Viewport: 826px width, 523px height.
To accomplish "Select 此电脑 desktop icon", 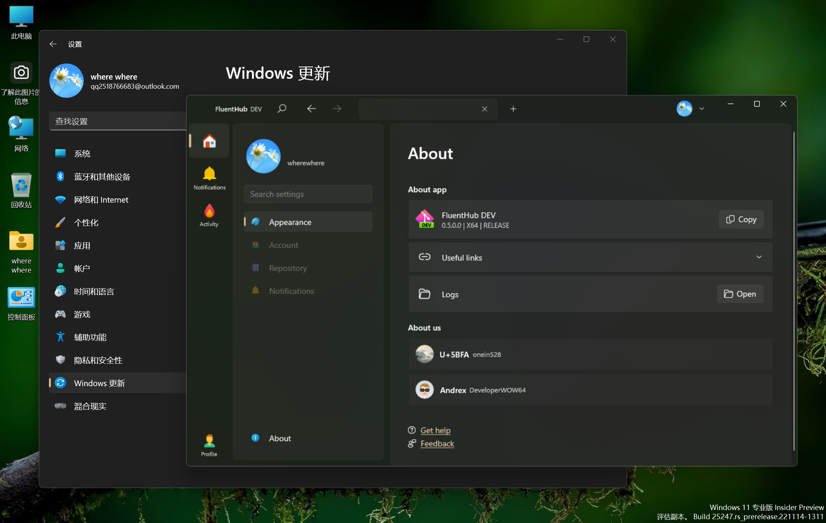I will click(x=21, y=22).
